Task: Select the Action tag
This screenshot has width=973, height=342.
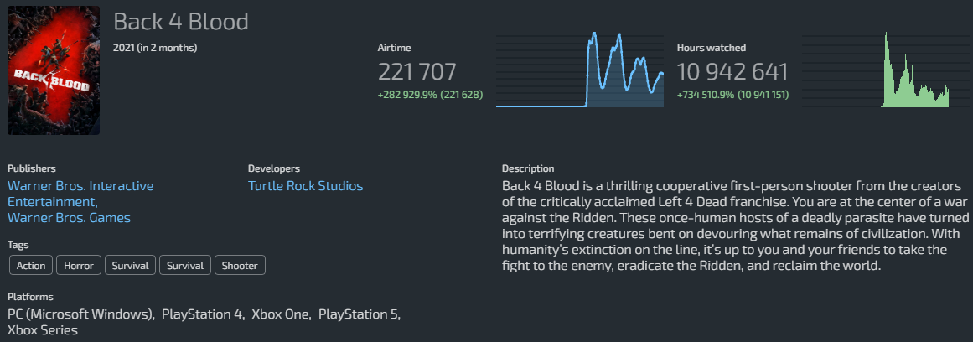Action: 31,266
